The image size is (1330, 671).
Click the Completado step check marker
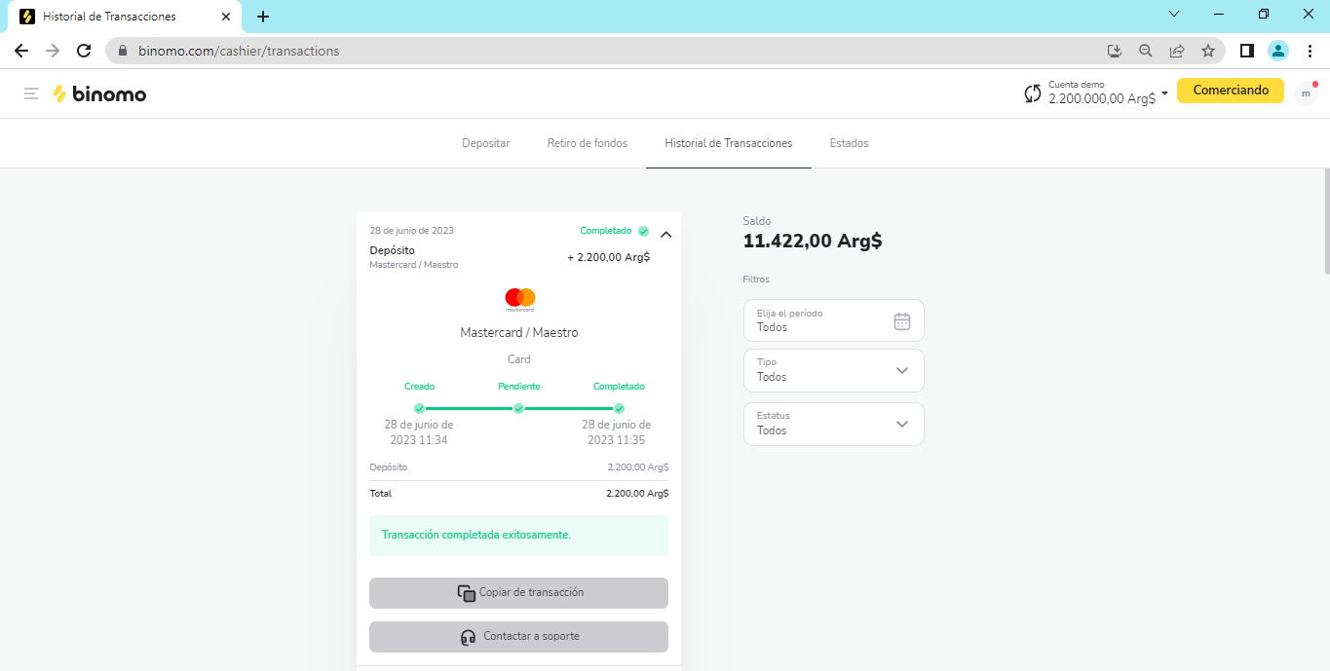pos(619,409)
